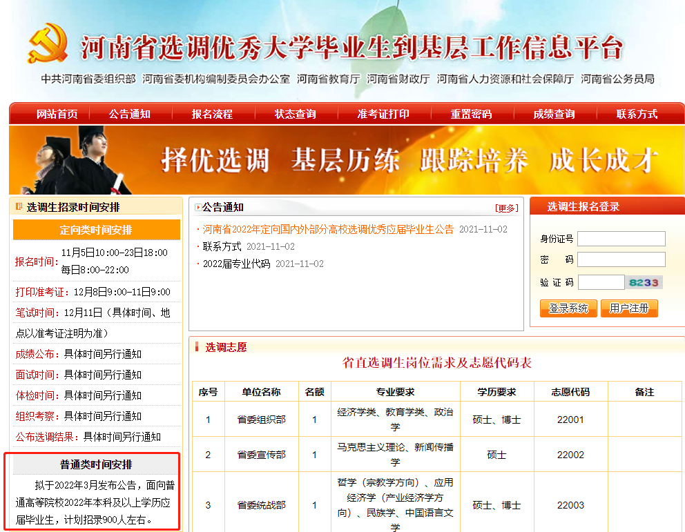Screen dimensions: 685x532
Task: Click 志愿代码 value 22001
Action: 570,420
